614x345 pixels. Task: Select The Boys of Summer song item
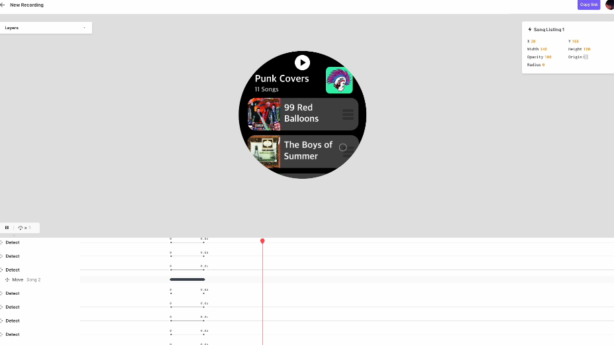[303, 152]
